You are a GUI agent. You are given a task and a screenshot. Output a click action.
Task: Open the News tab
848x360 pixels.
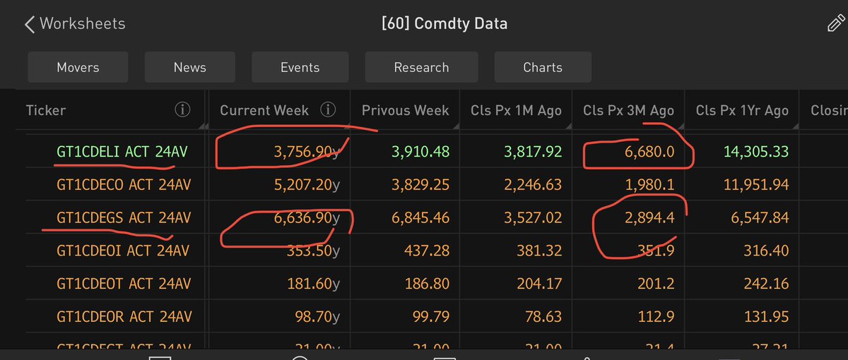coord(190,68)
